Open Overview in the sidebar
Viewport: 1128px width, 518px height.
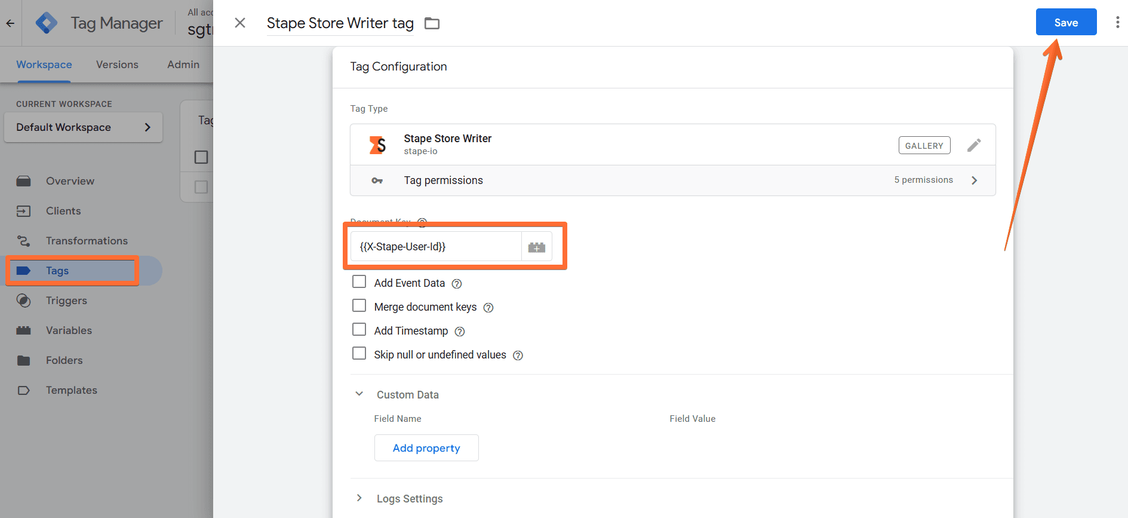coord(70,181)
